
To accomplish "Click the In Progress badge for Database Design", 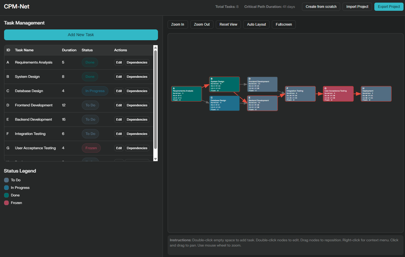I will (95, 91).
